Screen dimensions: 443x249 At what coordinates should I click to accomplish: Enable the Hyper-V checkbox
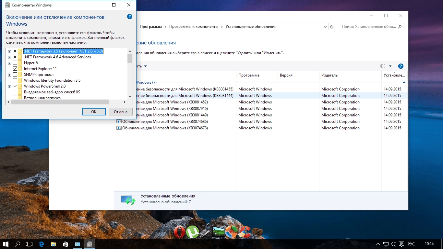15,63
